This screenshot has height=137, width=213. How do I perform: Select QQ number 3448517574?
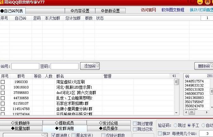pos(194,81)
